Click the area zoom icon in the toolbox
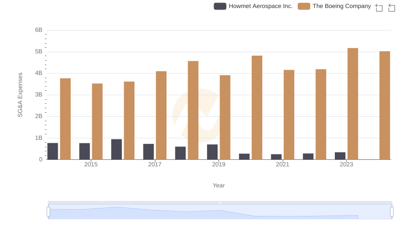 tap(379, 8)
